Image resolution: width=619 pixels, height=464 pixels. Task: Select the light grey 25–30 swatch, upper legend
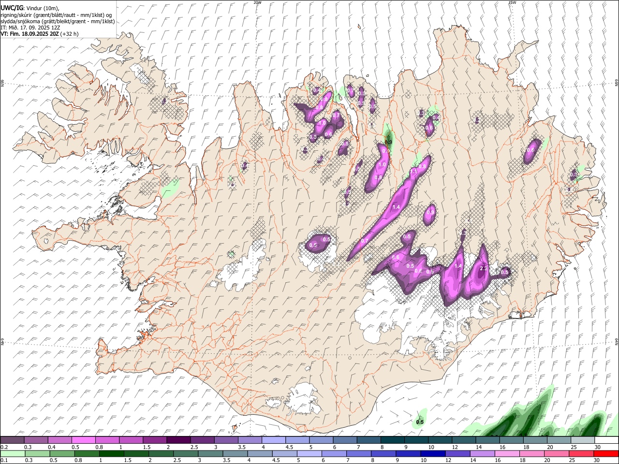pyautogui.click(x=583, y=440)
